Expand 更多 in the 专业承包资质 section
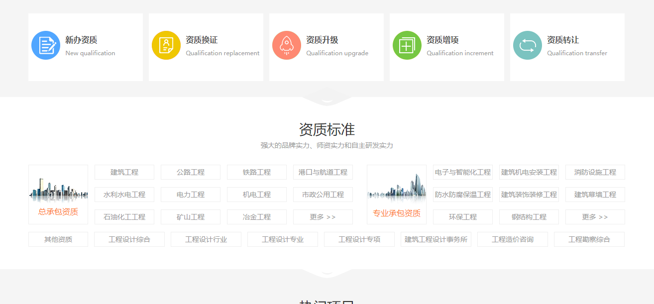Screen dimensions: 654x304 click(x=595, y=217)
